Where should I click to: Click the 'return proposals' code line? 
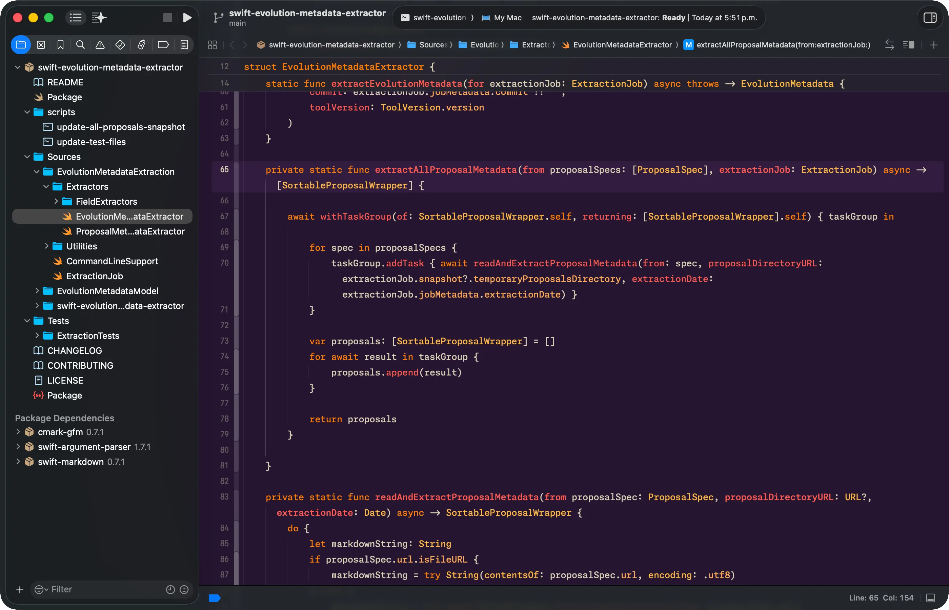[352, 419]
